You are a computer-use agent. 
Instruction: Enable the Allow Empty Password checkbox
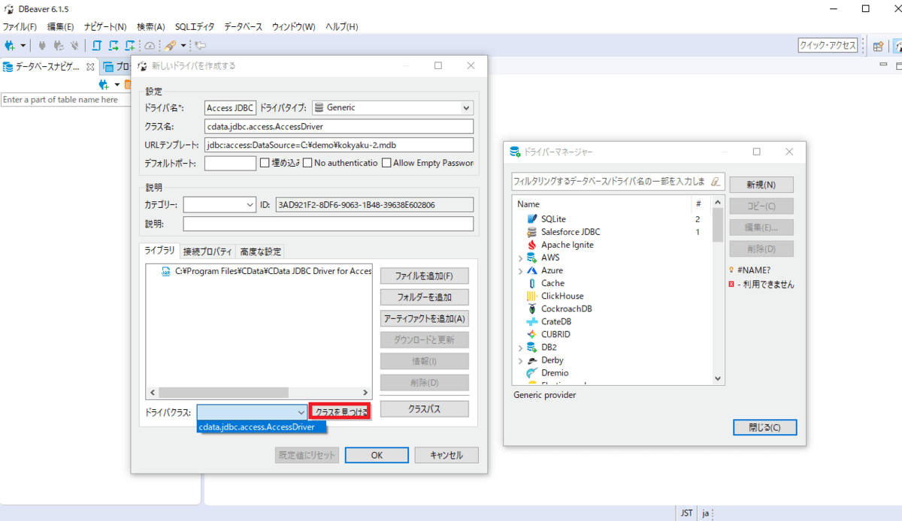click(386, 163)
